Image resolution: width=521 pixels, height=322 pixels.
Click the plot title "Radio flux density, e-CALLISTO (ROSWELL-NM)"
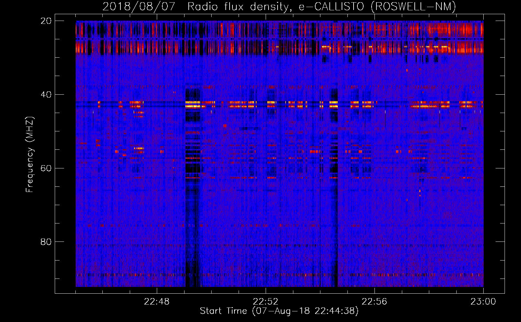[x=322, y=6]
